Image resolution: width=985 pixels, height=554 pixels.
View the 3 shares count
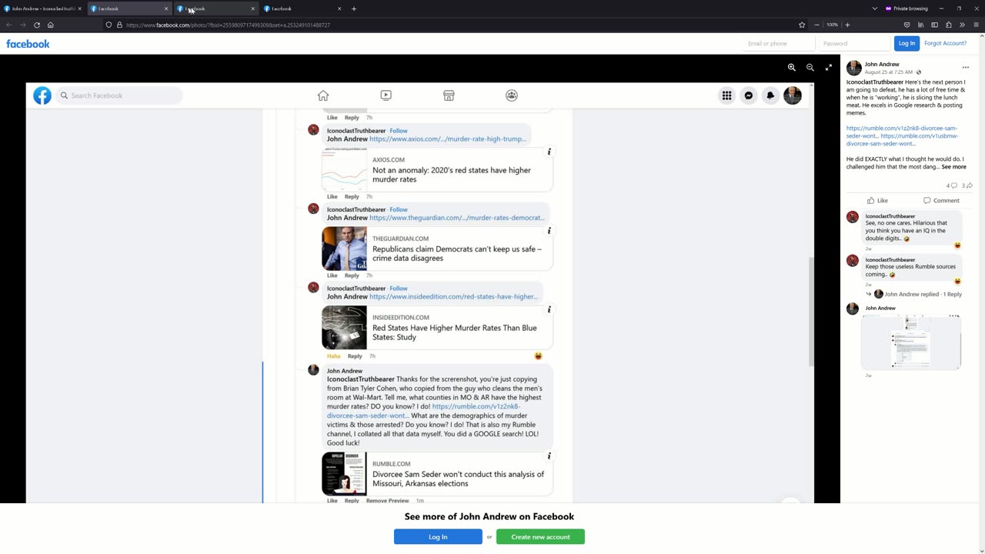[x=967, y=185]
